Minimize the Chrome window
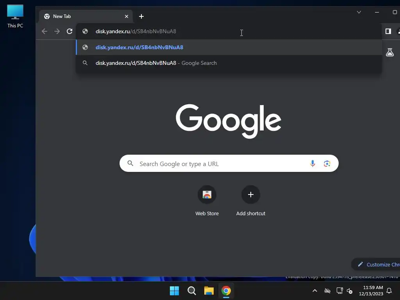The image size is (400, 300). (377, 12)
